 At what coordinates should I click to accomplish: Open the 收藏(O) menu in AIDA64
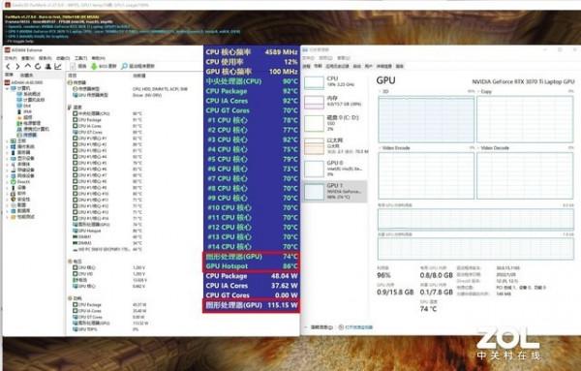[63, 58]
